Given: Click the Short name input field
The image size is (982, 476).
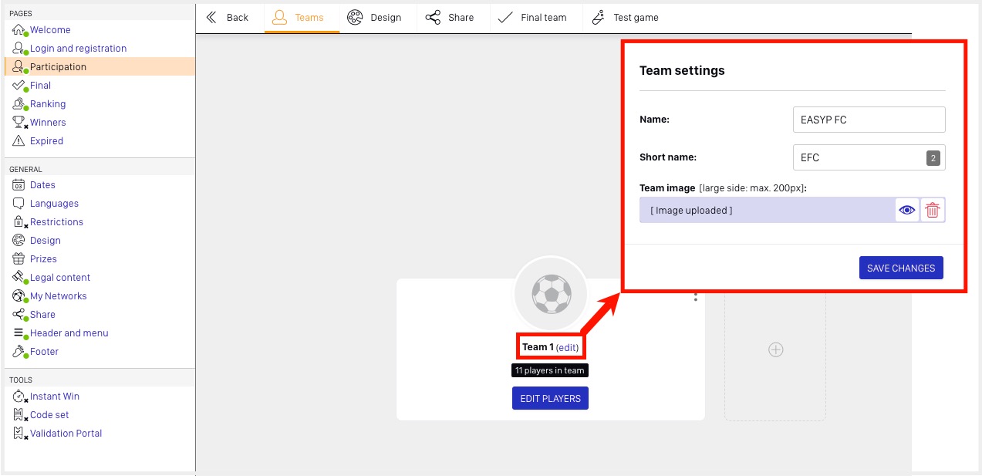Looking at the screenshot, I should click(859, 157).
